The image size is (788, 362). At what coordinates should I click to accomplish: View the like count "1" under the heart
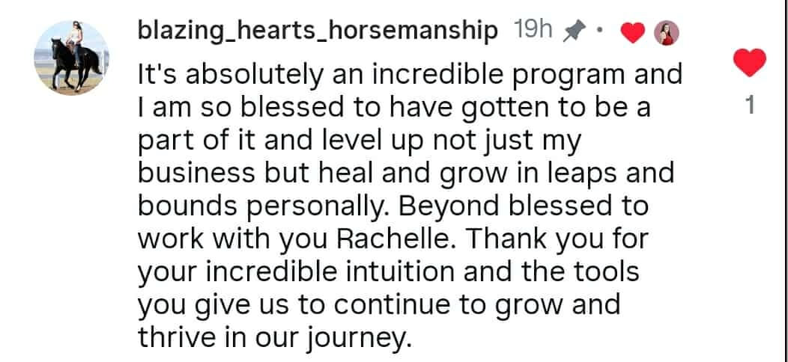(x=750, y=108)
